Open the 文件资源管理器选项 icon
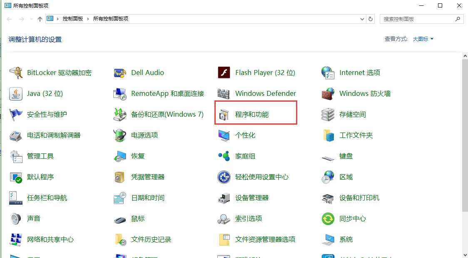The height and width of the screenshot is (258, 468). click(224, 240)
